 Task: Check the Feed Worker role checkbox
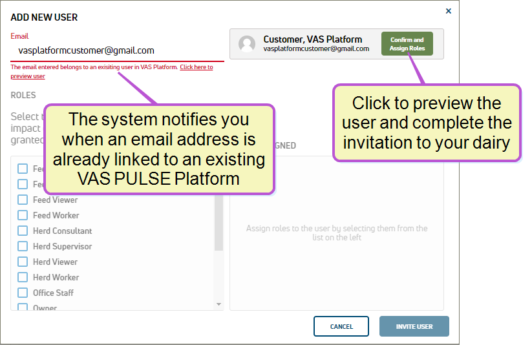pyautogui.click(x=23, y=215)
